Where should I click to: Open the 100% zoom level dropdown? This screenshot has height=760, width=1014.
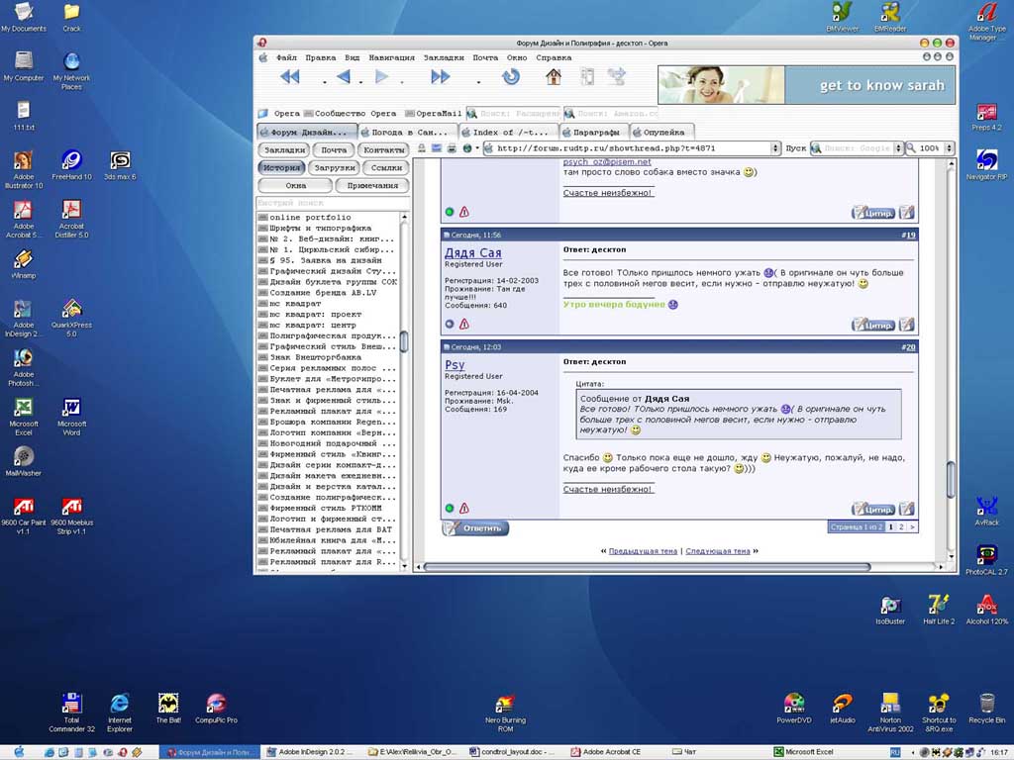coord(950,148)
